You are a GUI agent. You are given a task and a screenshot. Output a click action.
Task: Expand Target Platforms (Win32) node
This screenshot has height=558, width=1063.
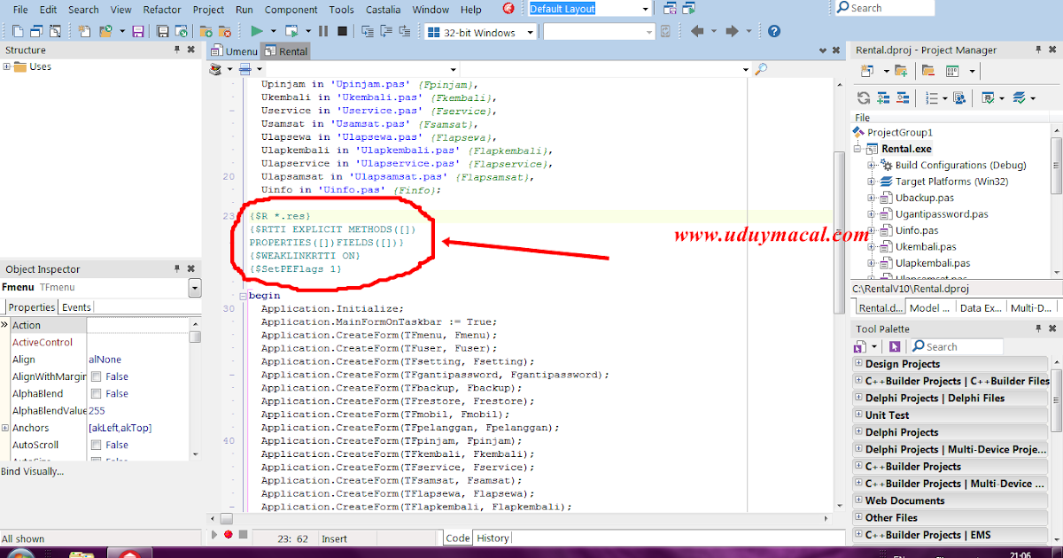(872, 182)
